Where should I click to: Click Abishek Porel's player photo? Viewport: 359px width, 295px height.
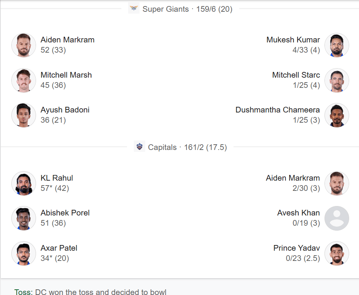point(24,219)
